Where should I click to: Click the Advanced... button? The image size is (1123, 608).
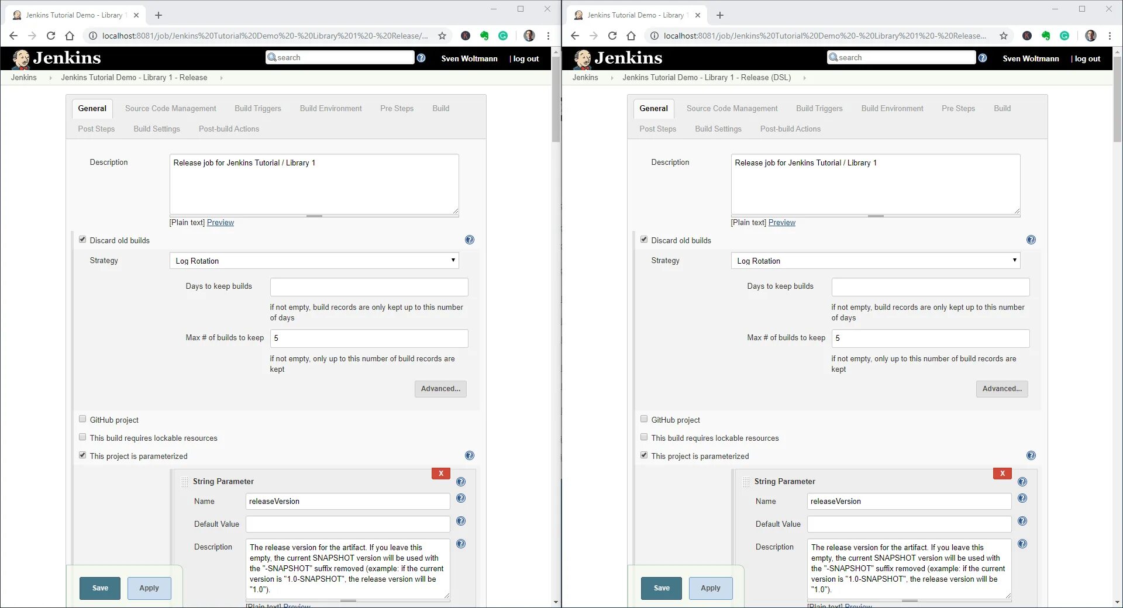tap(440, 389)
